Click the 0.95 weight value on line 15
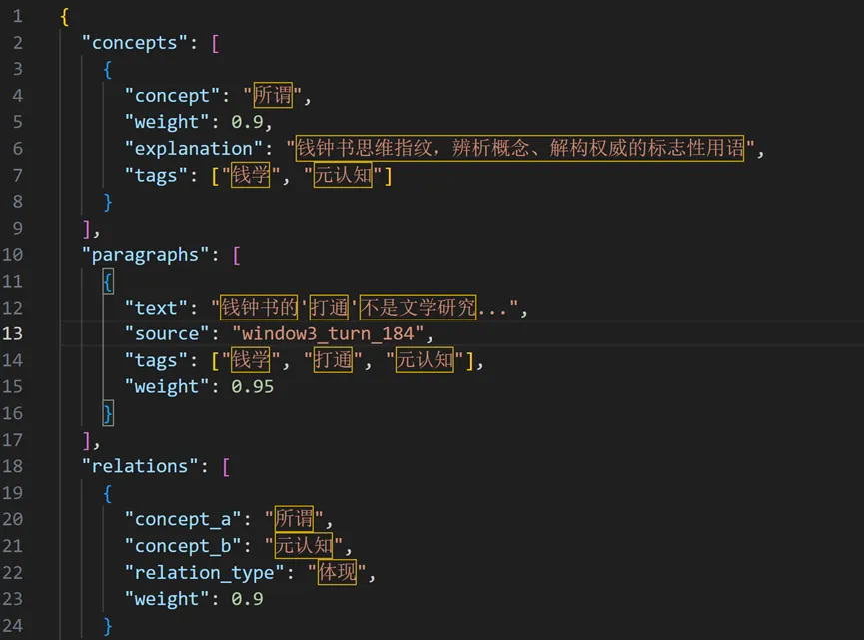The width and height of the screenshot is (864, 640). coord(252,387)
